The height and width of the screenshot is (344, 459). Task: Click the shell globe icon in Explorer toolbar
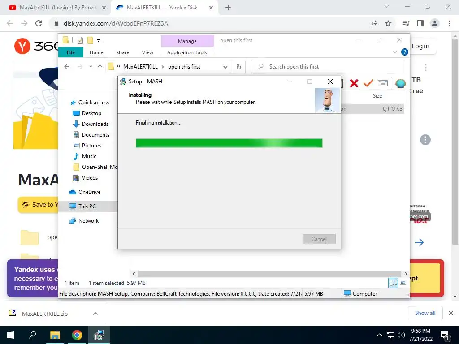400,83
